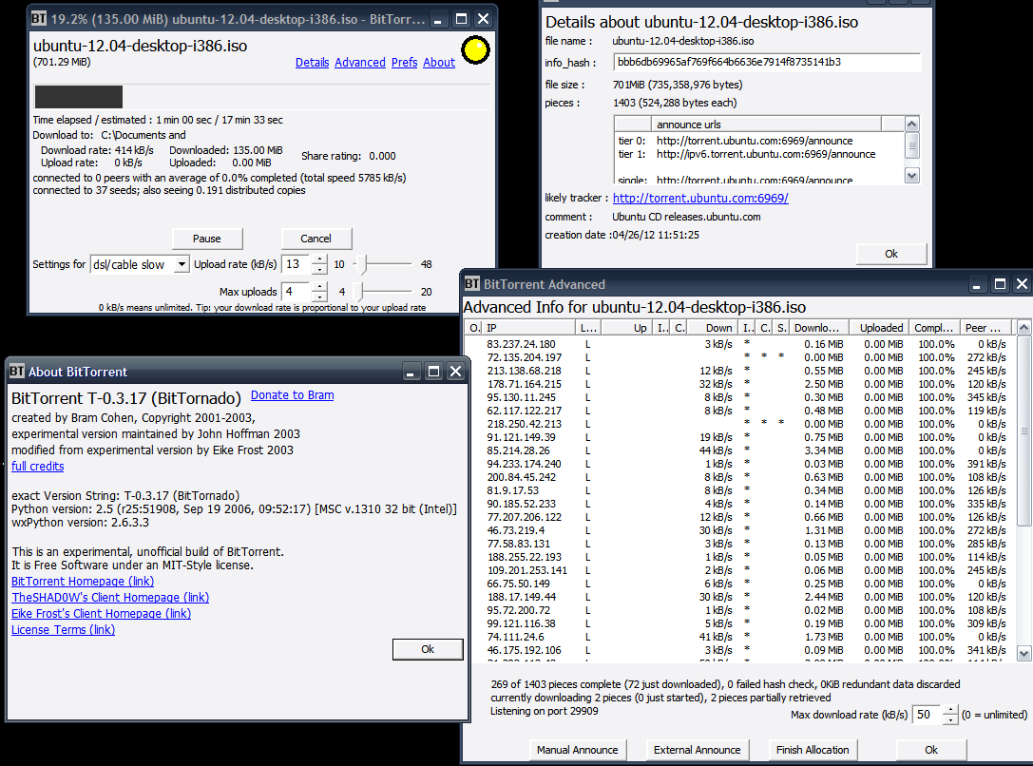Cancel the torrent download
1033x766 pixels.
316,239
